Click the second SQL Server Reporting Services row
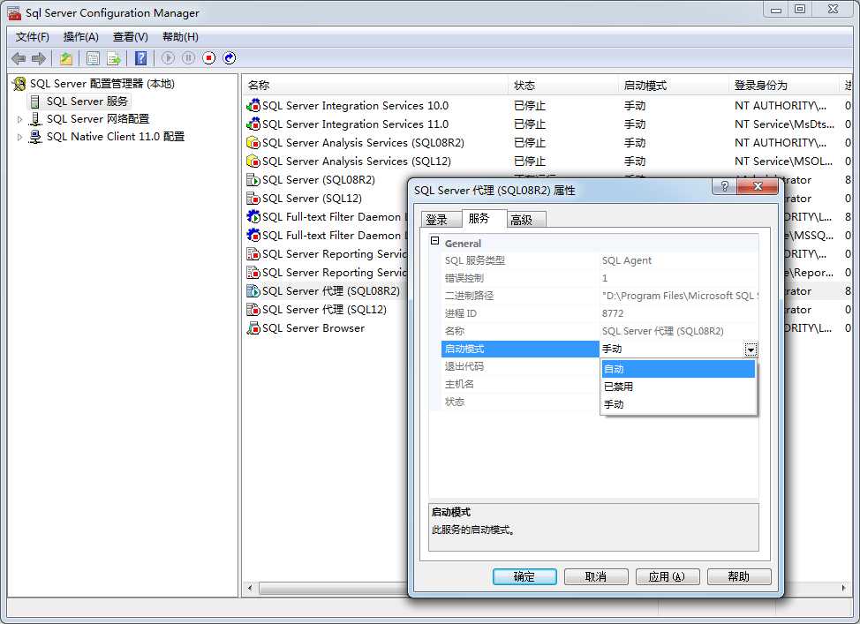 (x=327, y=273)
